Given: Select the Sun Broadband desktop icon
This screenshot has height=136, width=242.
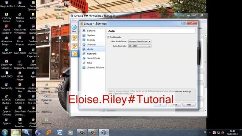Looking at the screenshot, I should 20,123.
